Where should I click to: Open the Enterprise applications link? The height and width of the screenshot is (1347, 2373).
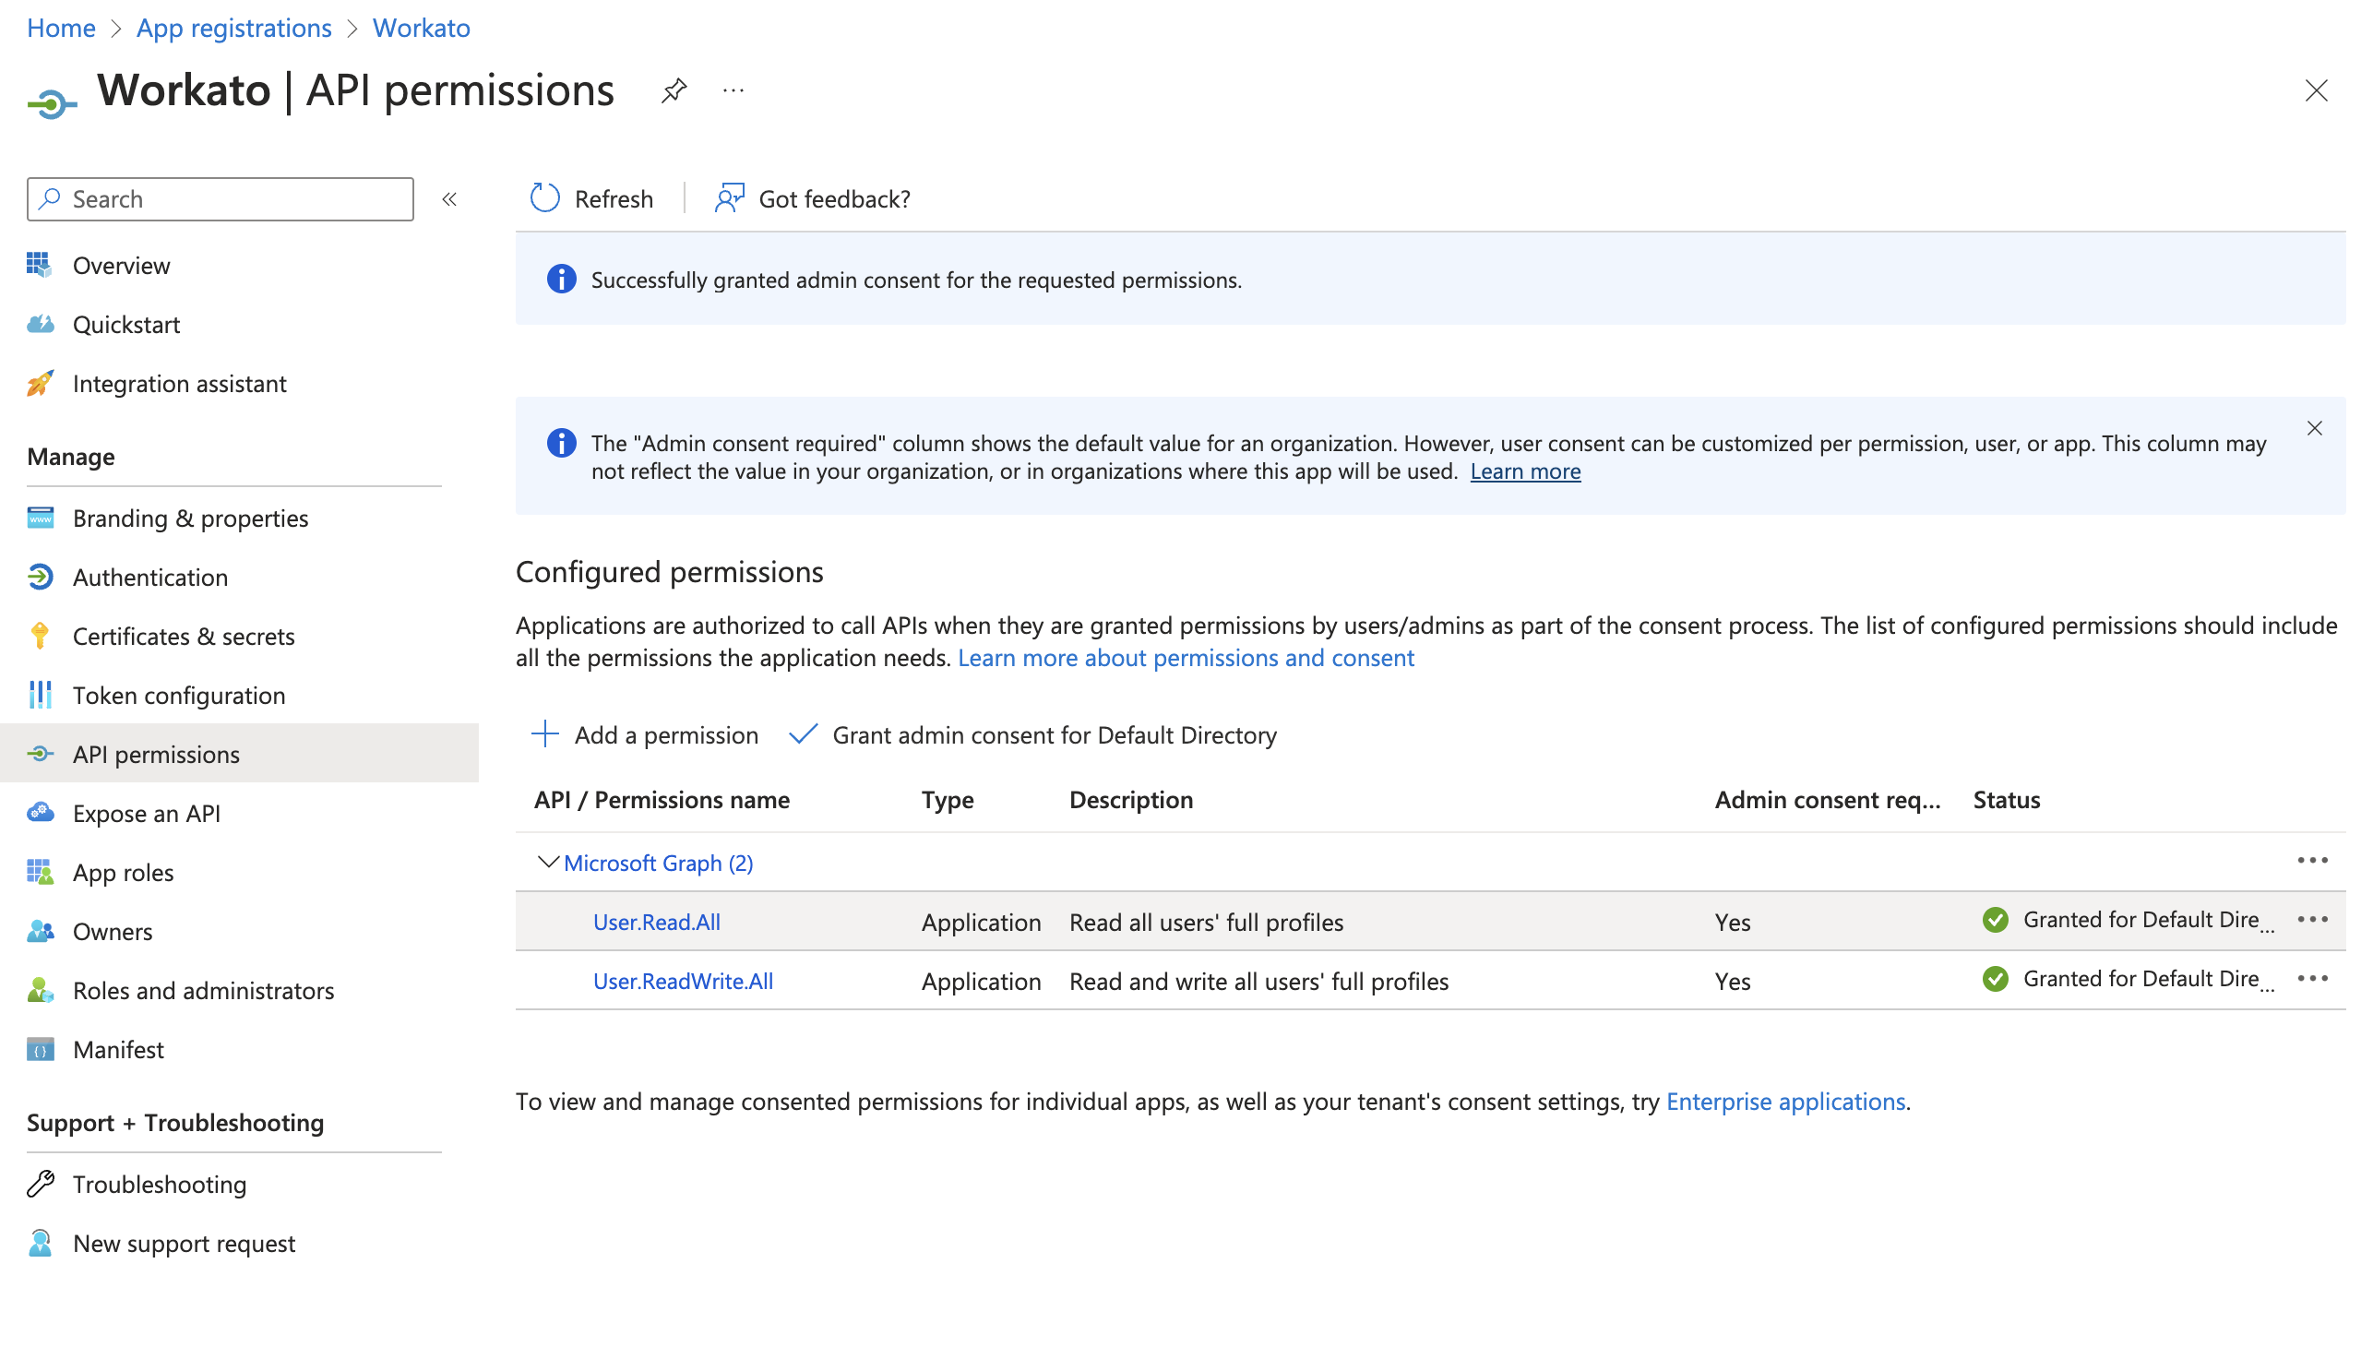tap(1785, 1101)
